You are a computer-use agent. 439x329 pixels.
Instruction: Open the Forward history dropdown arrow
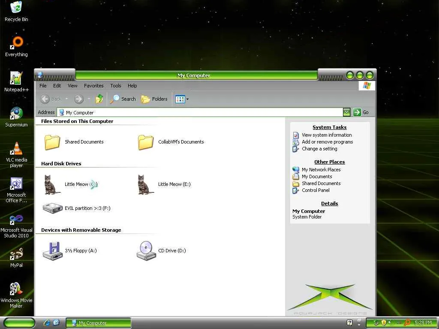click(x=89, y=99)
